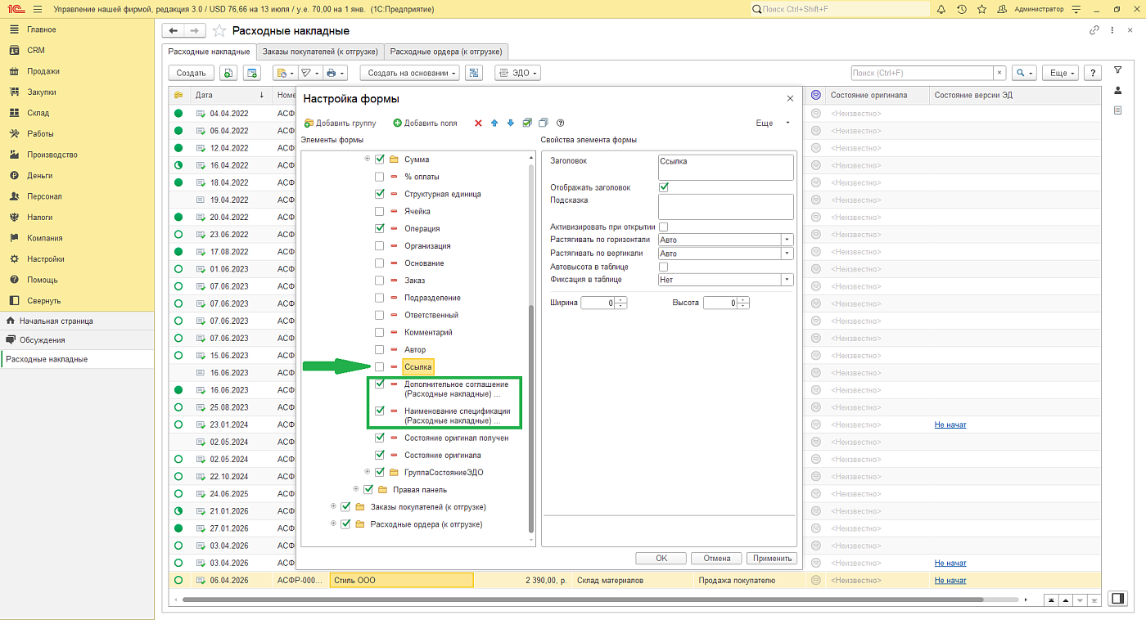Switch to Расходные ордера (к отгрузке) tab
Viewport: 1146px width, 620px height.
(x=447, y=52)
